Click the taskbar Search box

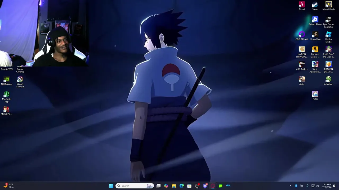(135, 186)
